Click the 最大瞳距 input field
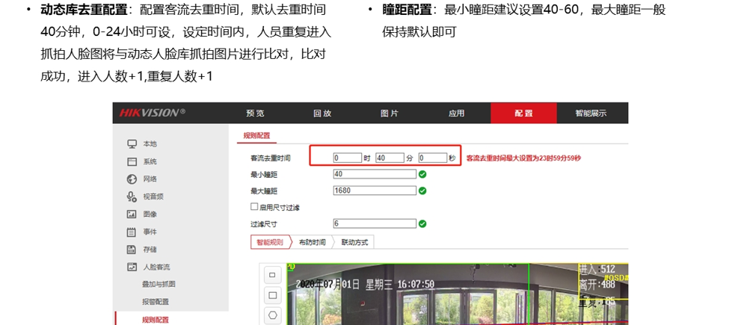This screenshot has width=741, height=325. click(x=374, y=191)
